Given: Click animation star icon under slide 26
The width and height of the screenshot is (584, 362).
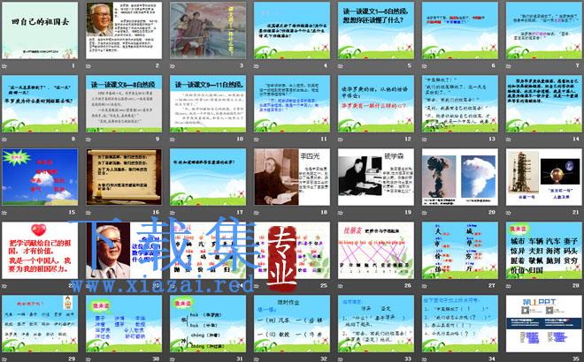Looking at the screenshot, I should (341, 286).
